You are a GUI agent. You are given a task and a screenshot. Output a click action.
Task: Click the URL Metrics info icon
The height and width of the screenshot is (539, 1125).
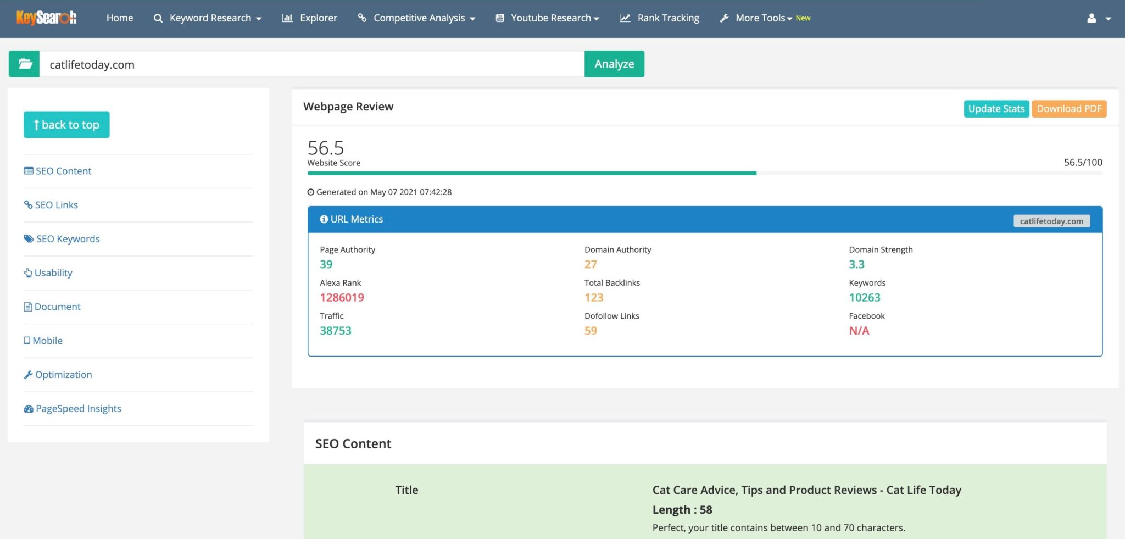click(324, 219)
